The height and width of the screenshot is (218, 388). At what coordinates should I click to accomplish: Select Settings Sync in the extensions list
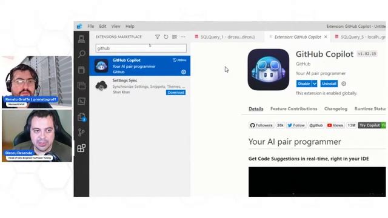pyautogui.click(x=140, y=86)
